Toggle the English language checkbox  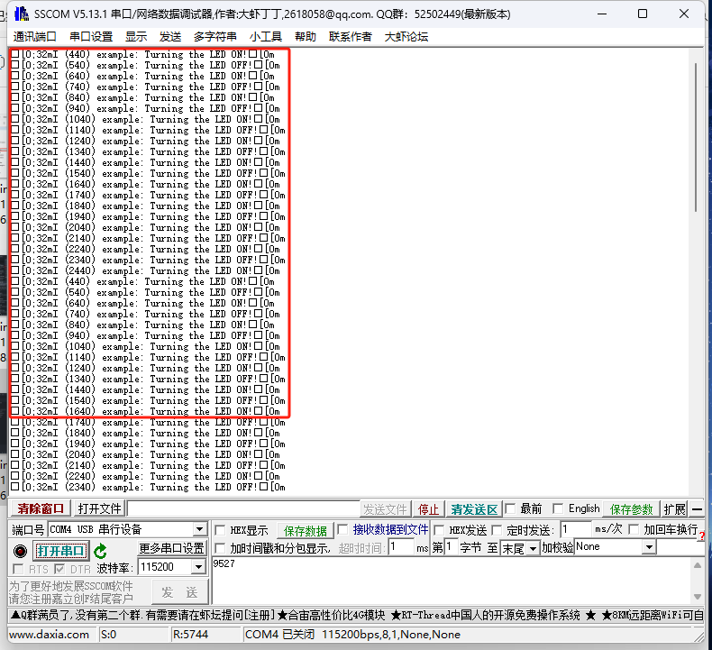(x=558, y=508)
